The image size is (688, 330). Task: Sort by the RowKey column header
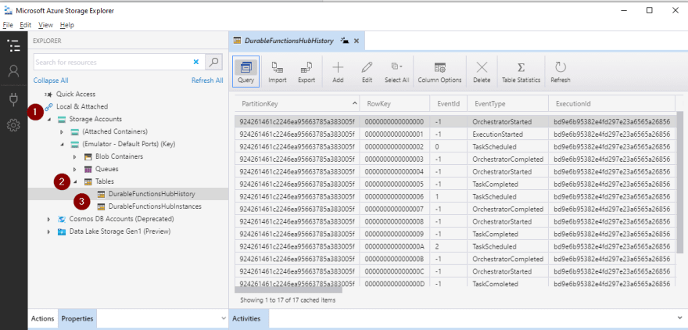coord(395,104)
